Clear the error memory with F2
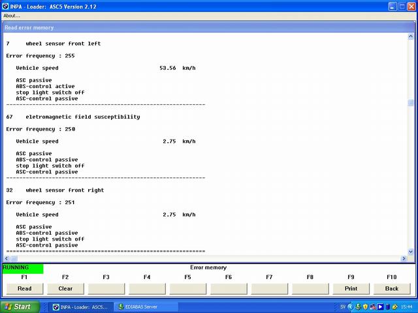Image resolution: width=418 pixels, height=313 pixels. point(65,288)
